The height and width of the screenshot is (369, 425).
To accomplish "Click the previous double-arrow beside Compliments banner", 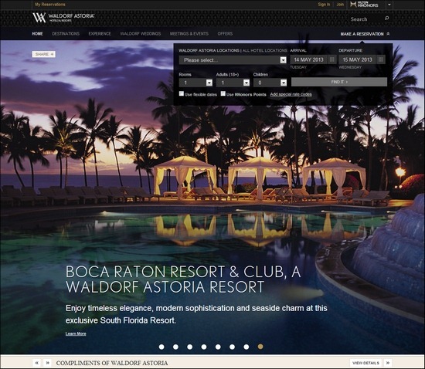I will [36, 363].
